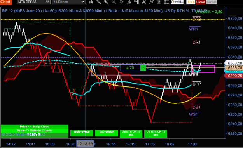The height and width of the screenshot is (148, 243).
Task: Click the WS1 pivot label
Action: point(193,114)
